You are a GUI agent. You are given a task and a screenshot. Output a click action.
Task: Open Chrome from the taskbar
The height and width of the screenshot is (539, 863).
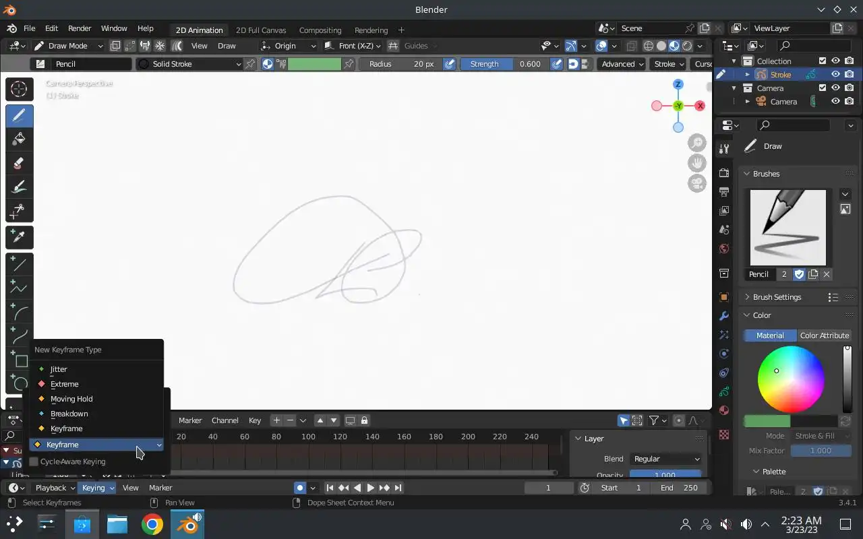(152, 524)
